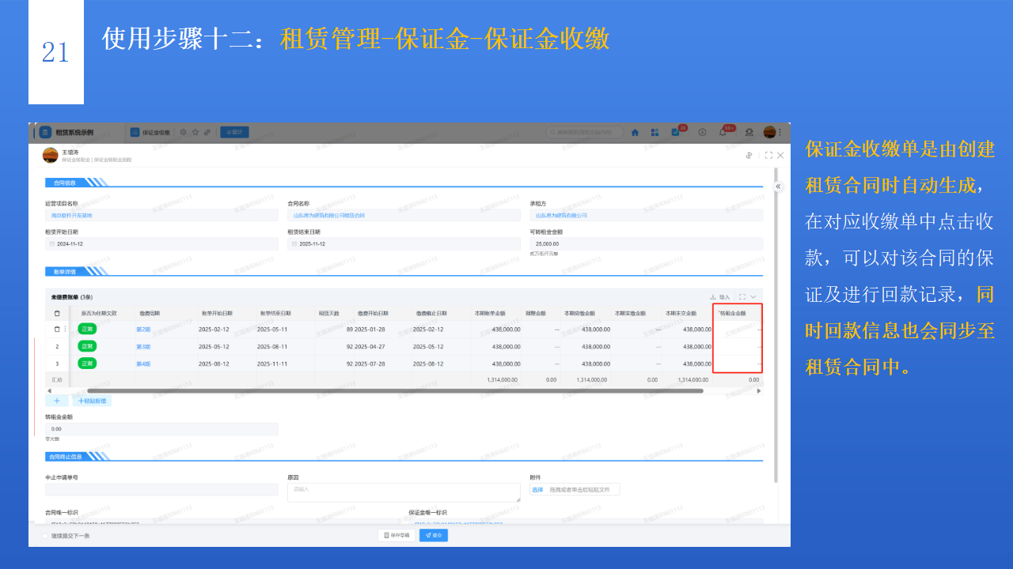Click the messages icon with badge 20
Viewport: 1013px width, 569px height.
675,132
